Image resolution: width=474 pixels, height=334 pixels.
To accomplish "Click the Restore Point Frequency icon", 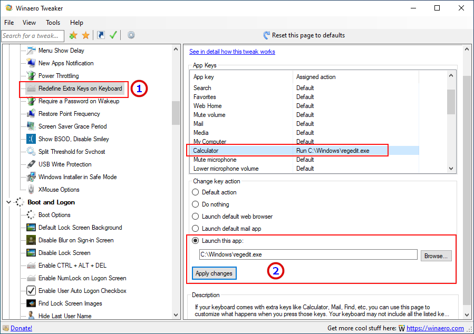I will (31, 114).
